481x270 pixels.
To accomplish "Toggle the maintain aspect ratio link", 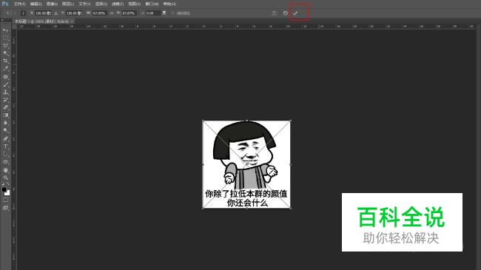I will click(112, 13).
